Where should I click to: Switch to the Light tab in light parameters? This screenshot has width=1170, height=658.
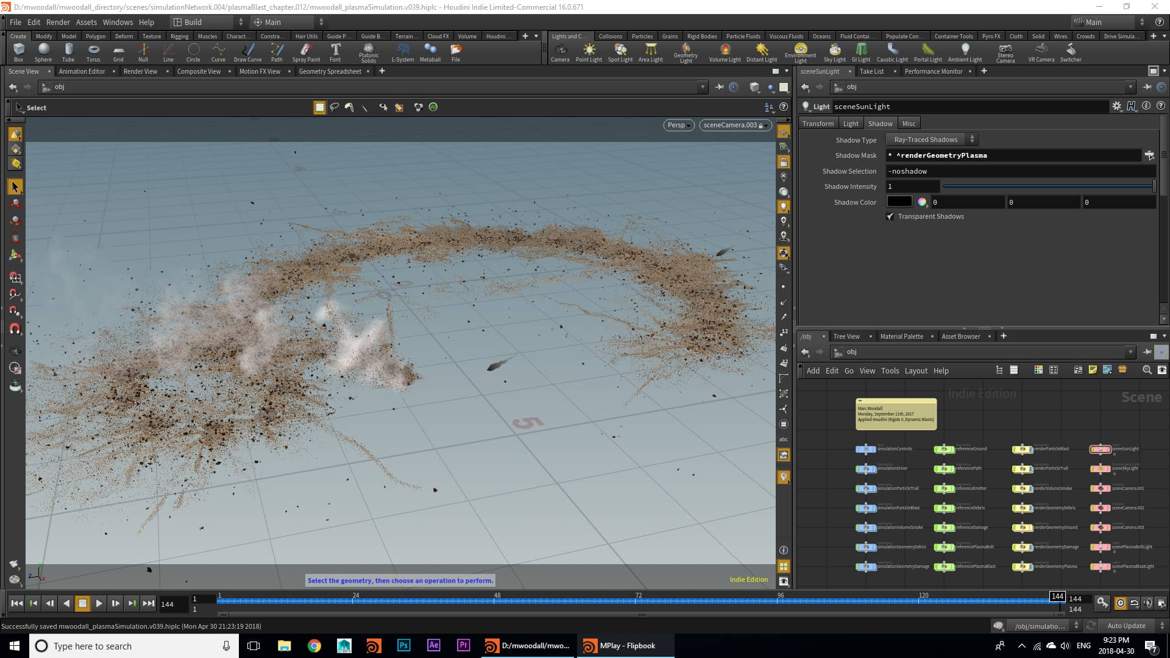(x=851, y=123)
